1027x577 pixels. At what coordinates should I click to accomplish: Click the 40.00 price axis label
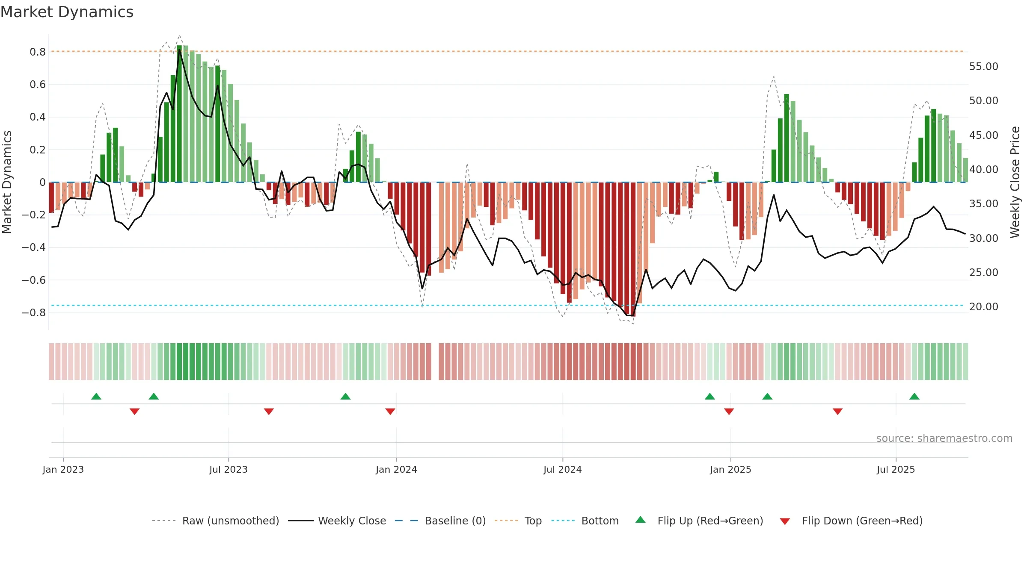pyautogui.click(x=984, y=170)
